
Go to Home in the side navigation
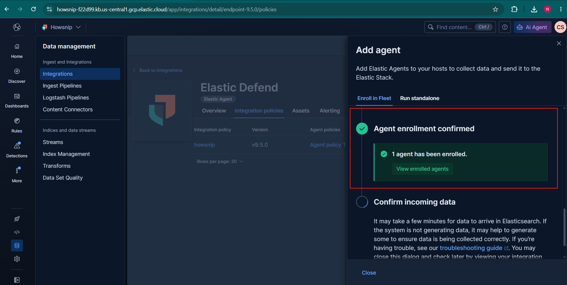coord(17,51)
